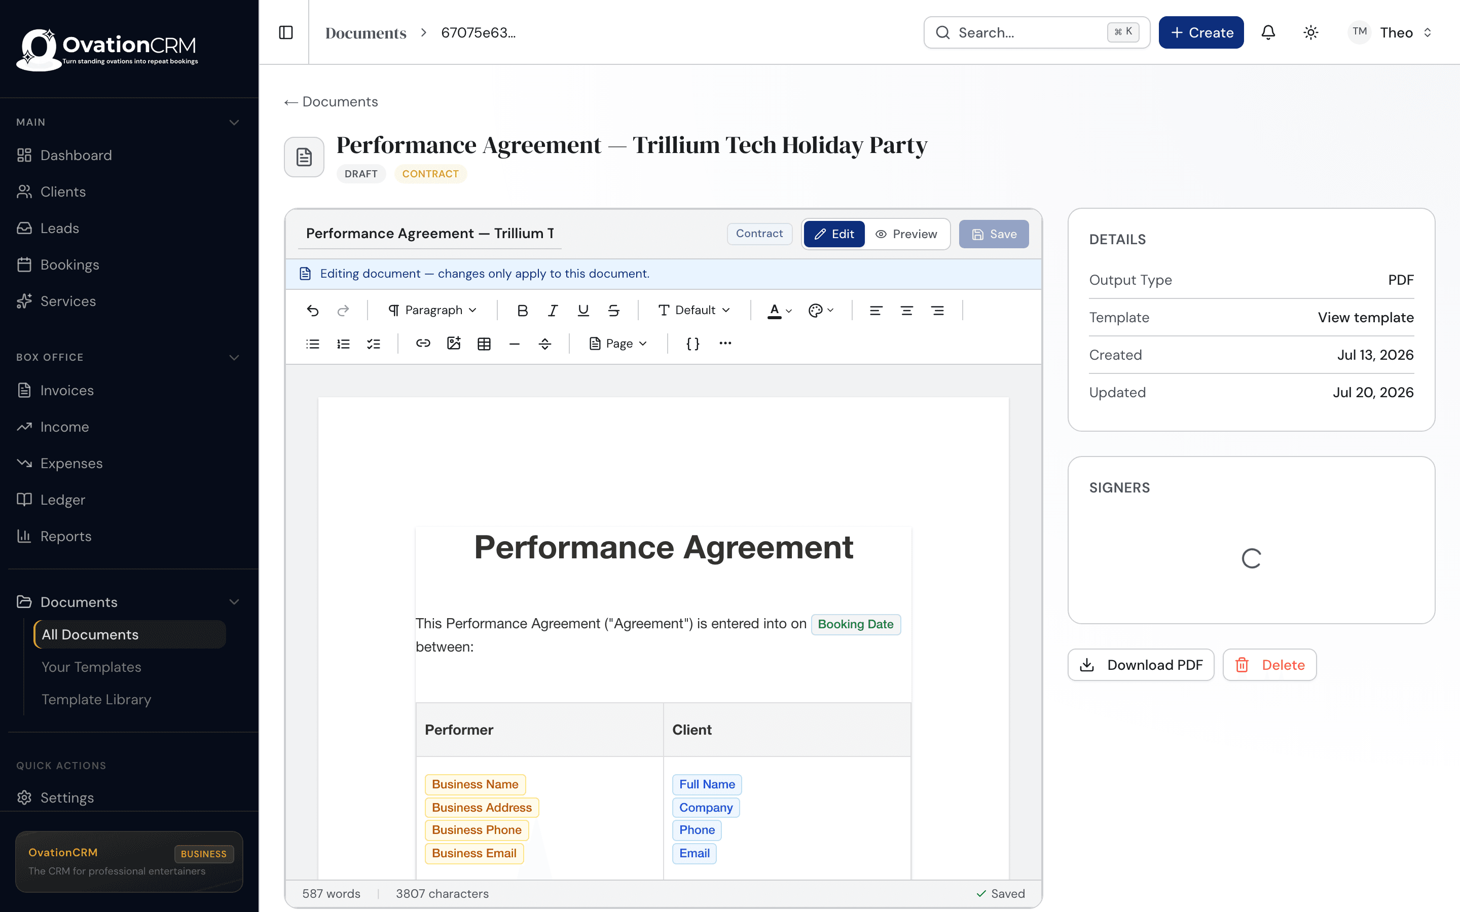Download the PDF
Screen dimensions: 1460x912
1140,665
